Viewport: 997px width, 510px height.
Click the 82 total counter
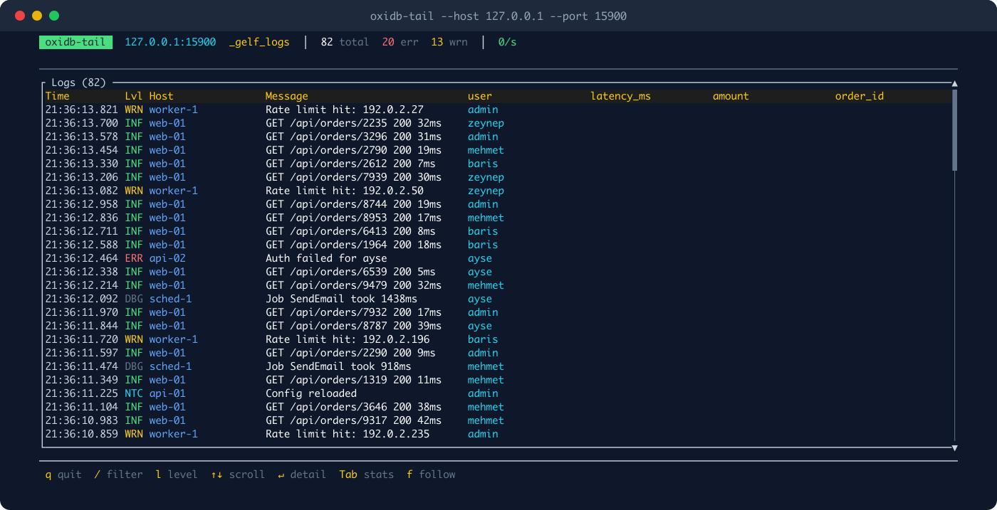[345, 42]
